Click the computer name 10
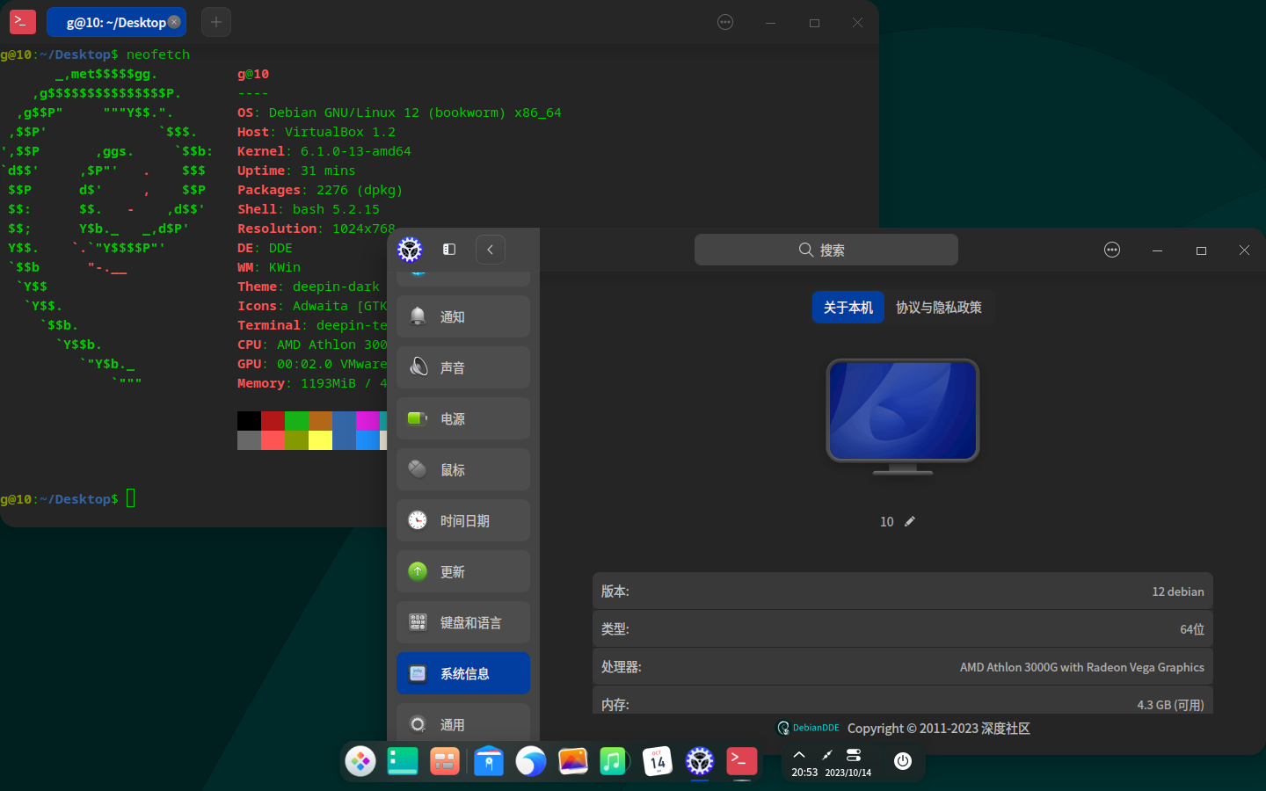Screen dimensions: 1266x791 [x=887, y=522]
